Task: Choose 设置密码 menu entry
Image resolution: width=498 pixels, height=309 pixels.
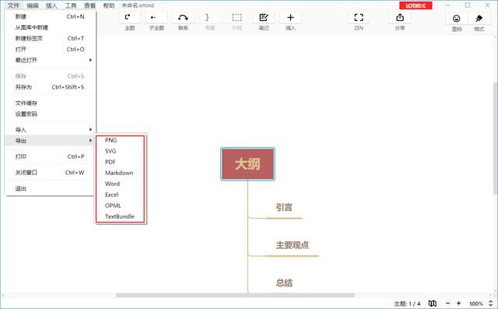Action: (x=50, y=114)
